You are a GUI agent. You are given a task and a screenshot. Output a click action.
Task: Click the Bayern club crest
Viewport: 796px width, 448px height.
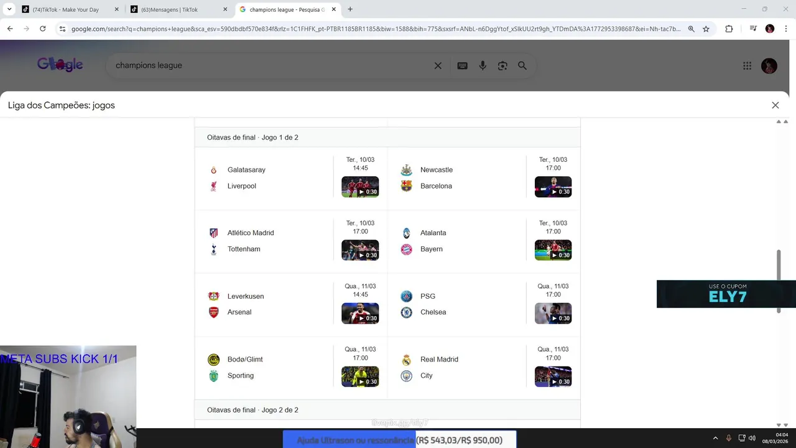click(x=406, y=249)
